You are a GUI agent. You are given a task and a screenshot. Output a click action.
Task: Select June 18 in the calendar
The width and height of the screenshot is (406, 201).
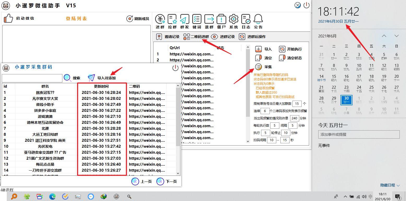click(x=372, y=78)
